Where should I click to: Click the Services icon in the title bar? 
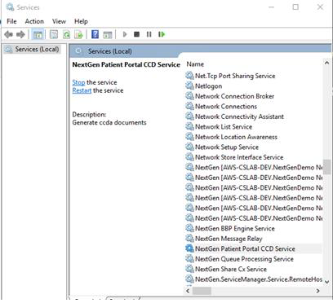coord(10,7)
